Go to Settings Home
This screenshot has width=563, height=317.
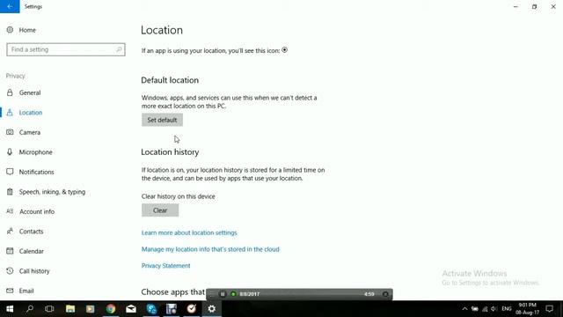click(27, 30)
